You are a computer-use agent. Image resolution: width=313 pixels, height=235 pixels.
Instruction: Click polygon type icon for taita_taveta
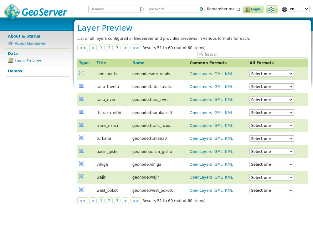coord(81,86)
